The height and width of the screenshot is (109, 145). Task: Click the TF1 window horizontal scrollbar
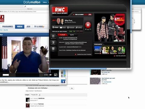coord(19,84)
